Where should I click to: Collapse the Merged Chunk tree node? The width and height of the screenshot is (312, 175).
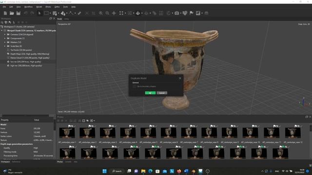pos(2,31)
